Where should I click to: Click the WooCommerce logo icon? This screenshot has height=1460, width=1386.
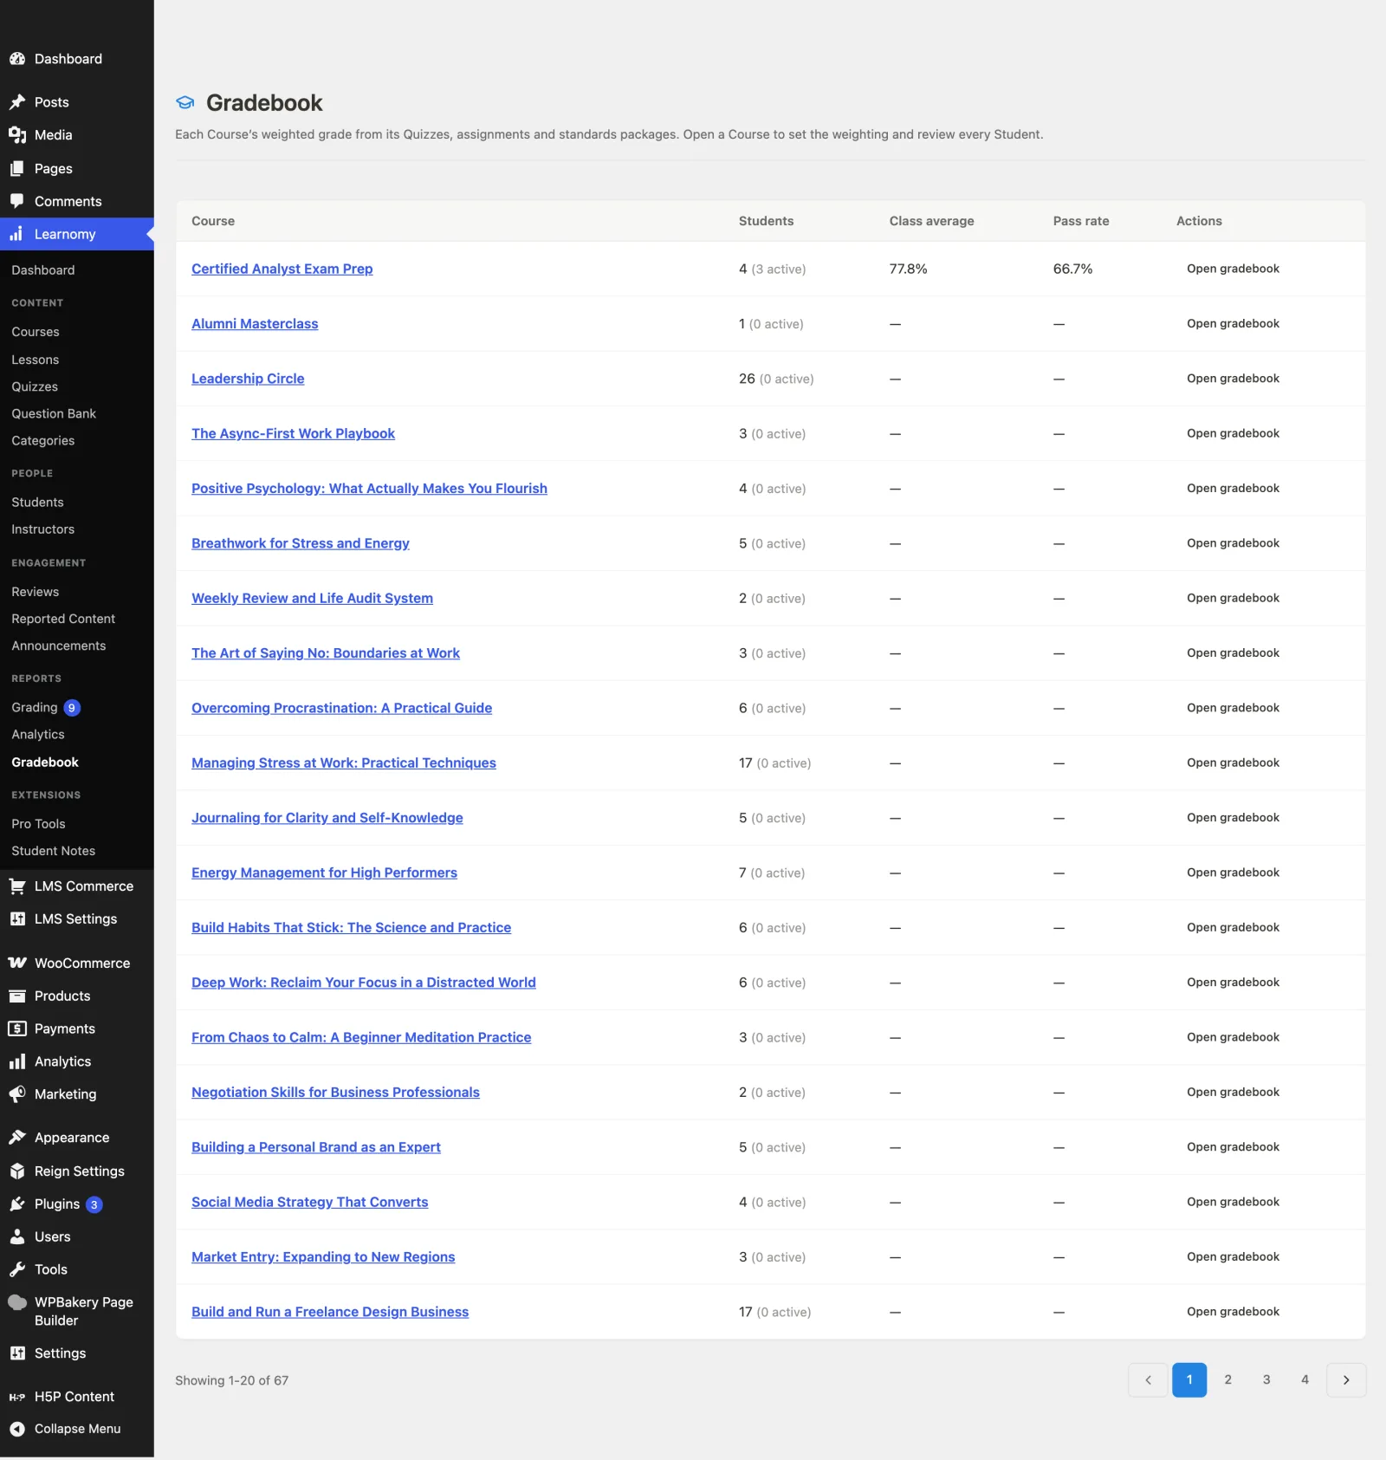pos(17,964)
